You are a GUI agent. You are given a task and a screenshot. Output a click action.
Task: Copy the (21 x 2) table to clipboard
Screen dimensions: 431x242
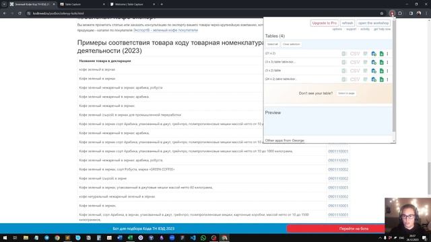[374, 54]
